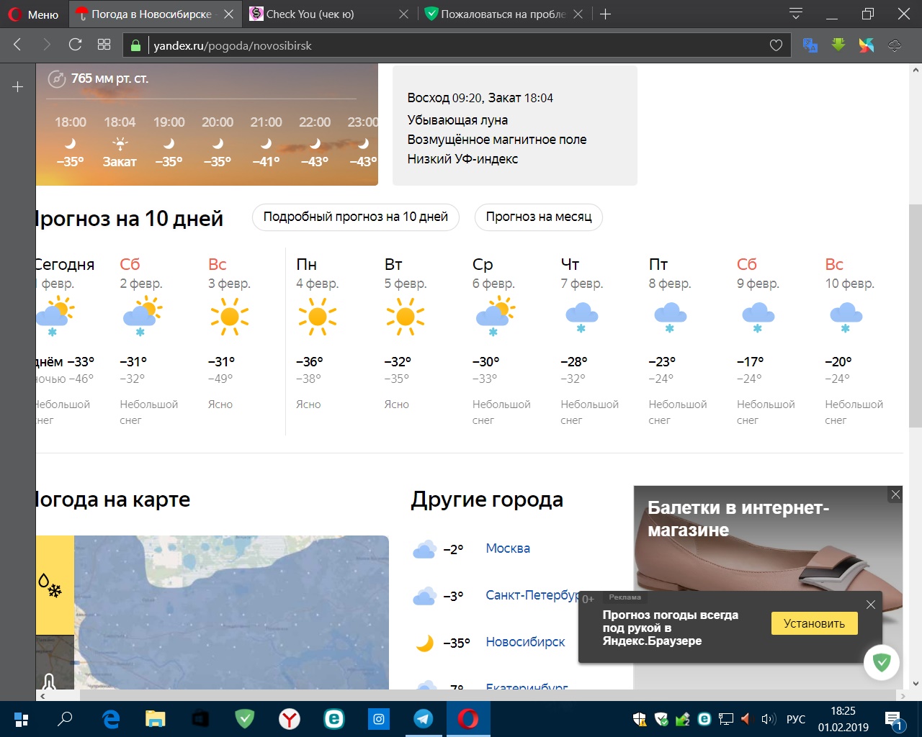Close the Балетки advertisement
922x737 pixels.
click(x=895, y=494)
